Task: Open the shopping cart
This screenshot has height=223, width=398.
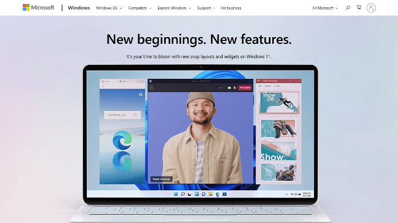Action: pyautogui.click(x=359, y=8)
